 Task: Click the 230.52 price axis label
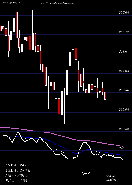pyautogui.click(x=124, y=129)
